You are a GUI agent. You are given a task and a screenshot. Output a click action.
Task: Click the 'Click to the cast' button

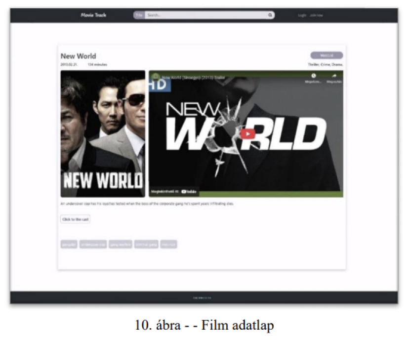(x=76, y=219)
